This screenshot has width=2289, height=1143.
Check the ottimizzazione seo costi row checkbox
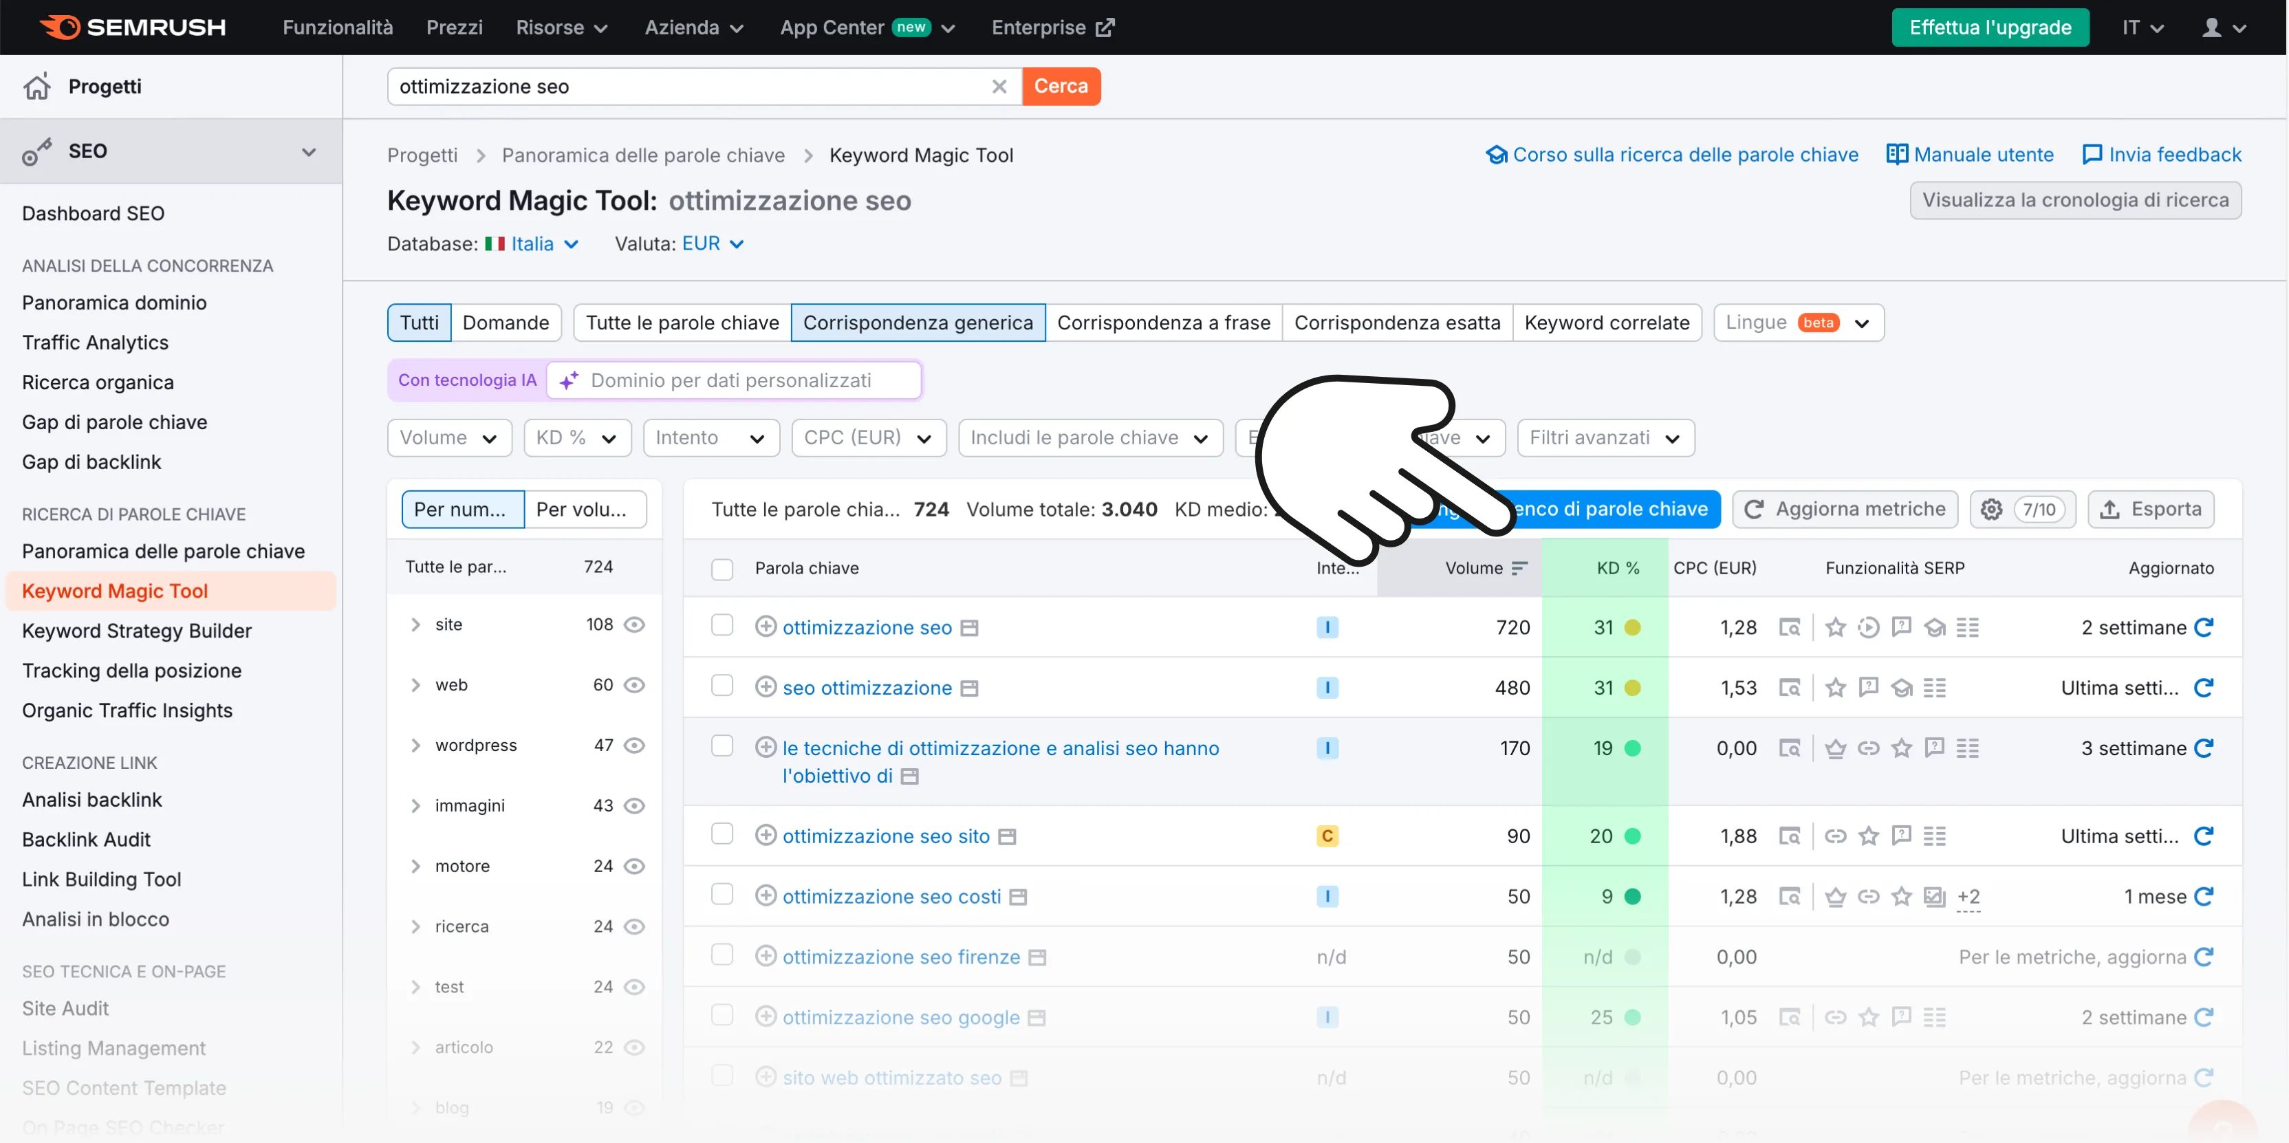[722, 895]
